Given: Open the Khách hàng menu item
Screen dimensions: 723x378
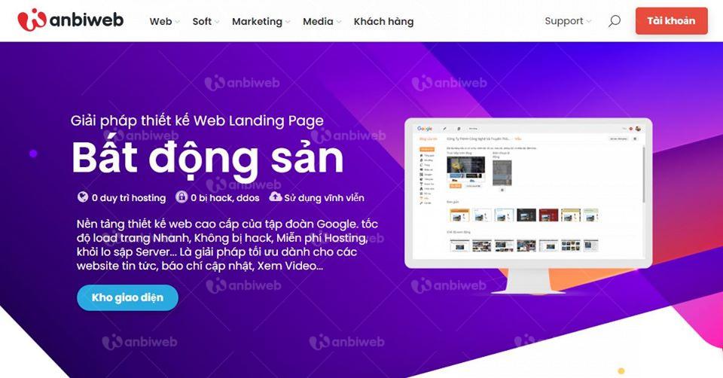Looking at the screenshot, I should click(383, 21).
